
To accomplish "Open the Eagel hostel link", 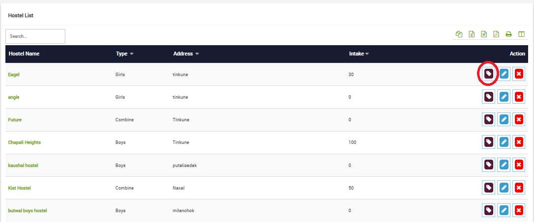I will (14, 74).
